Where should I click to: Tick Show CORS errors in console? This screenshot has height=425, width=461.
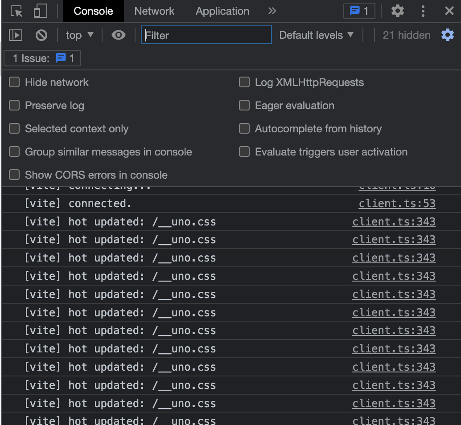pyautogui.click(x=15, y=175)
